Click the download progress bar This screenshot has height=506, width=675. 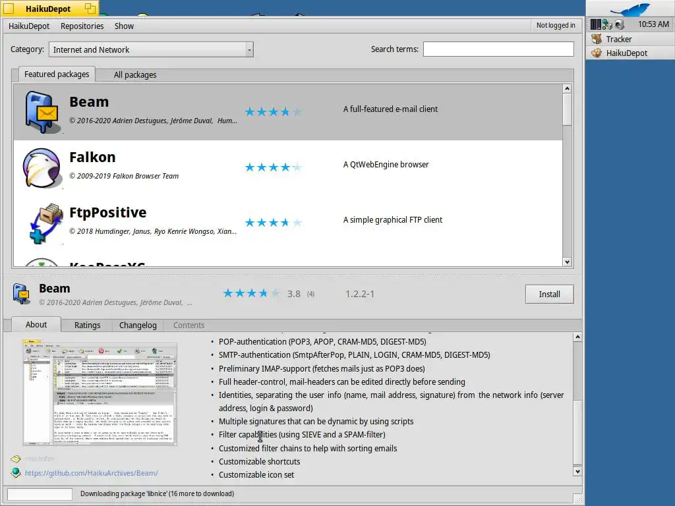pyautogui.click(x=40, y=494)
